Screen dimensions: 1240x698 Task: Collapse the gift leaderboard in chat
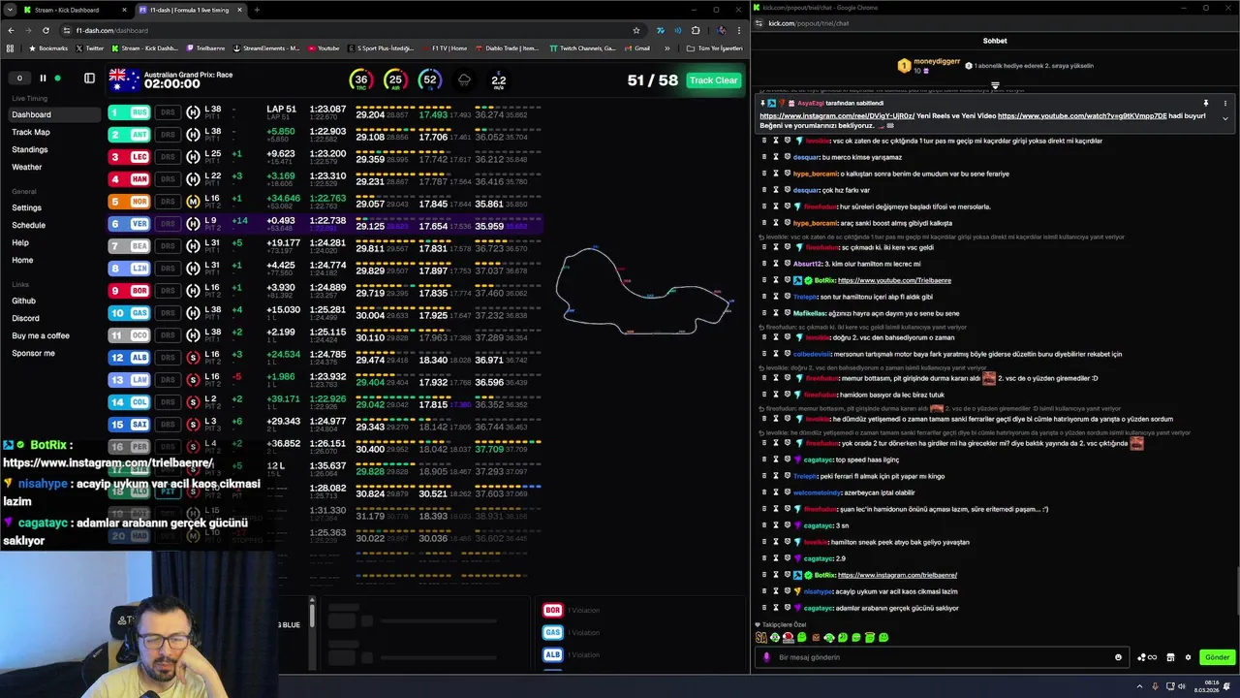995,86
